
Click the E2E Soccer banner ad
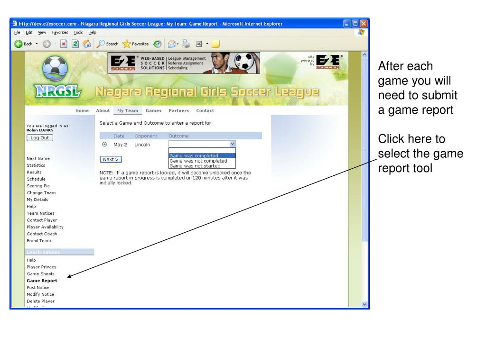pyautogui.click(x=184, y=63)
